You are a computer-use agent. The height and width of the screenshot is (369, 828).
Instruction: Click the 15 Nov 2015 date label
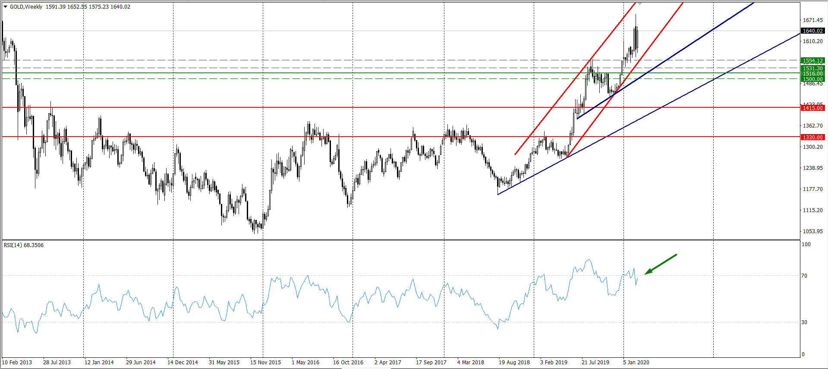(265, 363)
